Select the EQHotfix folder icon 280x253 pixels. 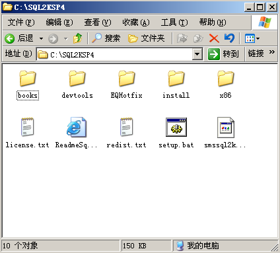click(127, 78)
